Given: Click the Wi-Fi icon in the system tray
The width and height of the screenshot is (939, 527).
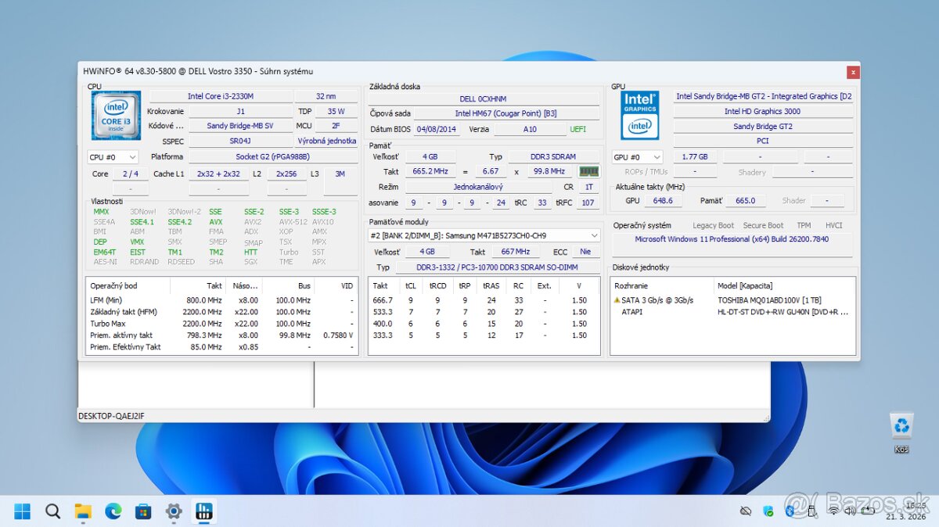Looking at the screenshot, I should tap(833, 511).
